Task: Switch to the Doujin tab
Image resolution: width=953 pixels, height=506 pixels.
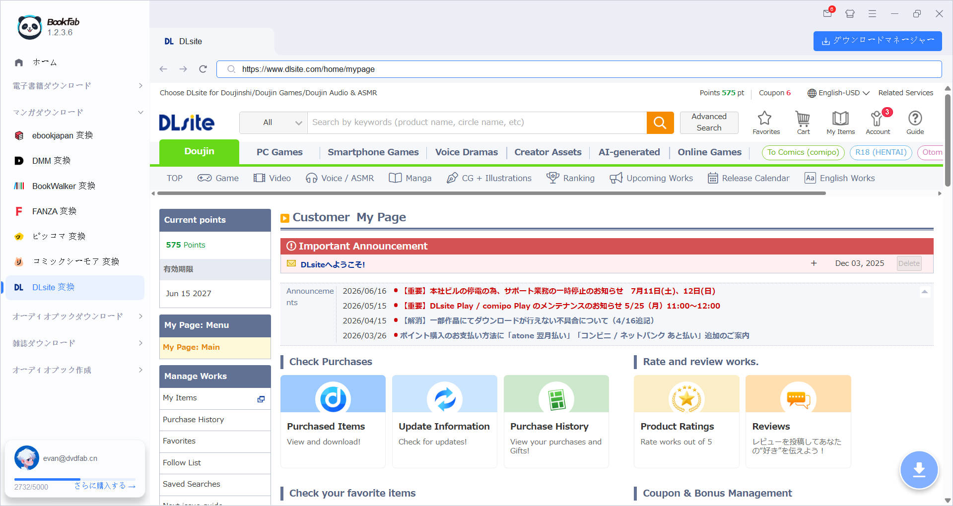Action: tap(199, 152)
